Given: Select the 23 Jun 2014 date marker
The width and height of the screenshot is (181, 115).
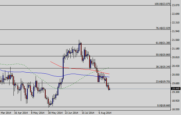Looking at the screenshot, I should tap(71, 113).
